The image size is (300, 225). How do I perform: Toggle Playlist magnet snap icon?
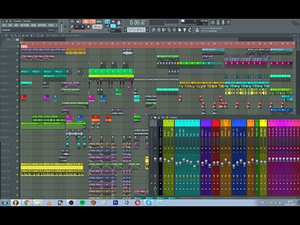[6, 36]
